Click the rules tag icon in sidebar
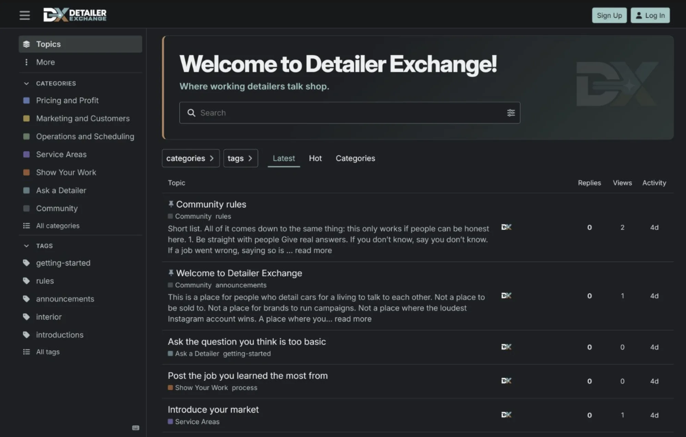Screen dimensions: 686x437 coord(26,281)
